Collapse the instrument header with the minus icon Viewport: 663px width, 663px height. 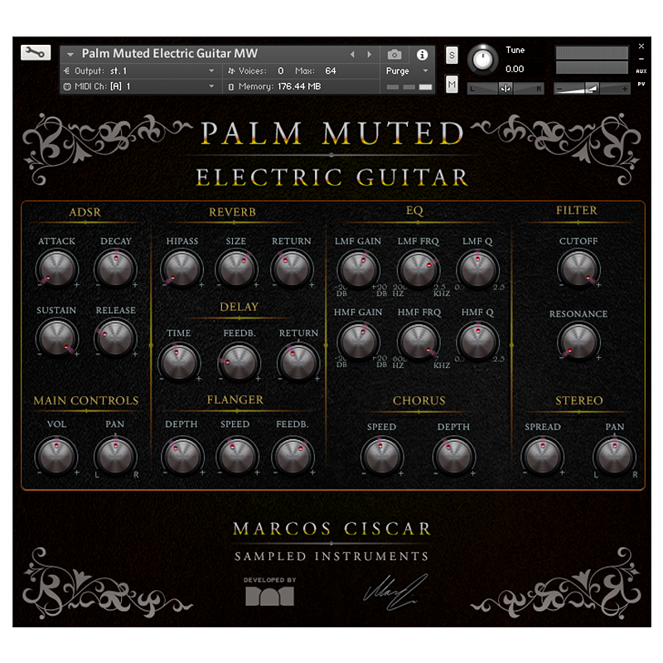pyautogui.click(x=640, y=58)
